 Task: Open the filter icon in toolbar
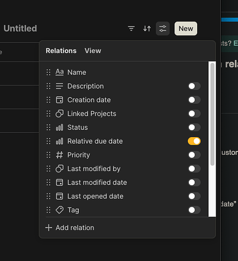click(x=131, y=28)
